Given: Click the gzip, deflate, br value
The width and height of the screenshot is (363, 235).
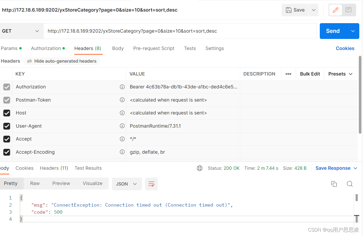Looking at the screenshot, I should tap(148, 152).
